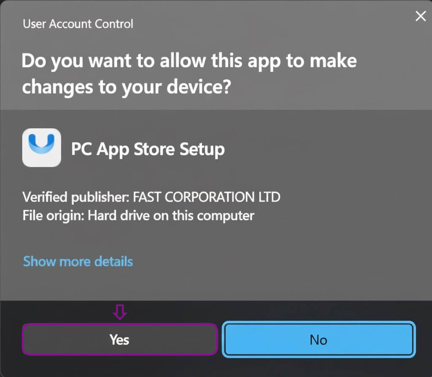Click the word 'LTD' in the publisher line

tap(269, 197)
